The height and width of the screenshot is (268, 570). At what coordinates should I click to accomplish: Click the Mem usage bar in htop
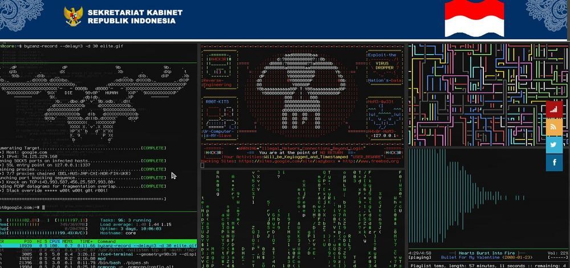pyautogui.click(x=44, y=224)
